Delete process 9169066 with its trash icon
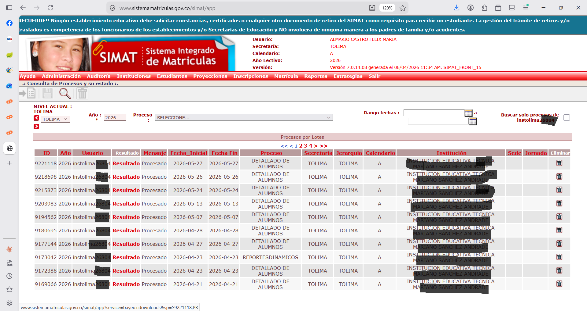587x311 pixels. pos(559,284)
